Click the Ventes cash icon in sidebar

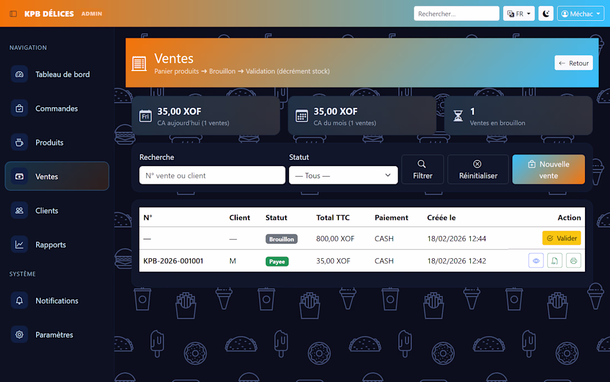coord(19,177)
